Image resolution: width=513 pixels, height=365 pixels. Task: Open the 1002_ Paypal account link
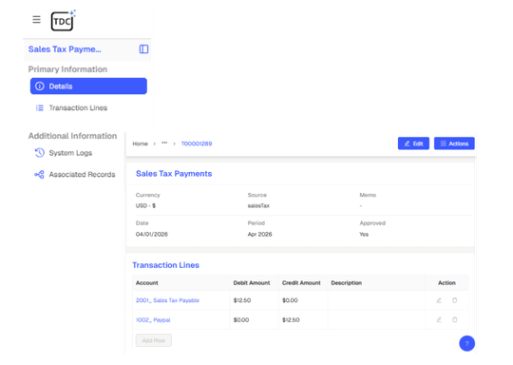[x=153, y=319]
